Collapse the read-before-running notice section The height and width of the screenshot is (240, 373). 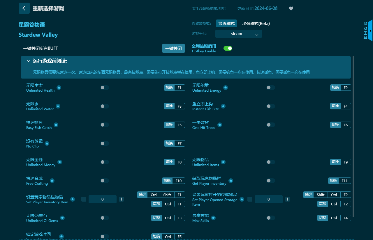coord(28,61)
